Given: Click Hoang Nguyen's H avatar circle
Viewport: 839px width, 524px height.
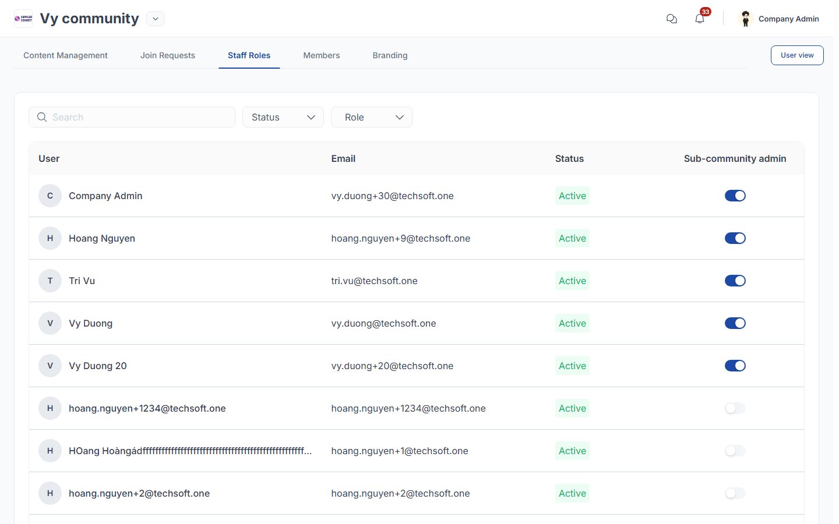Looking at the screenshot, I should point(50,238).
